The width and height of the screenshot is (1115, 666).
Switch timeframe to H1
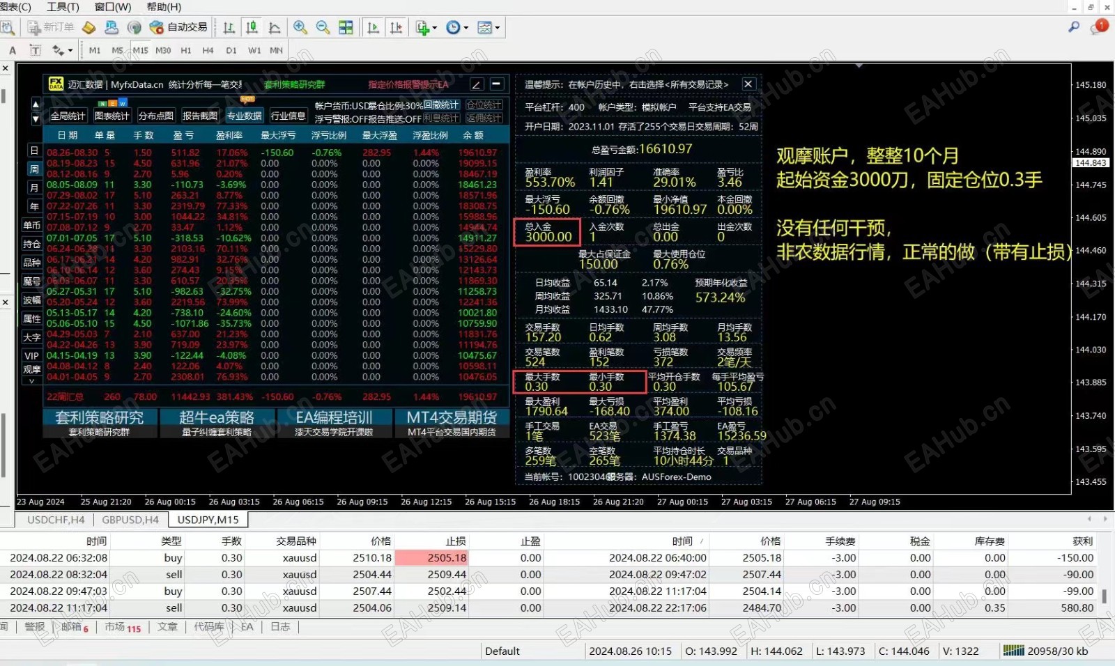186,50
